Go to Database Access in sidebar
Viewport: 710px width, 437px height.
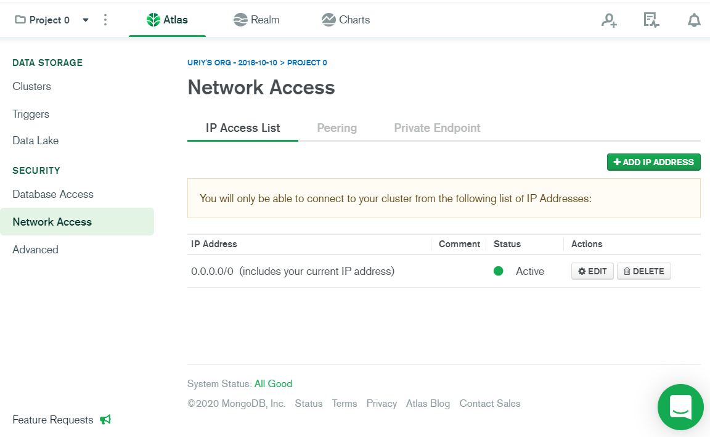coord(53,194)
